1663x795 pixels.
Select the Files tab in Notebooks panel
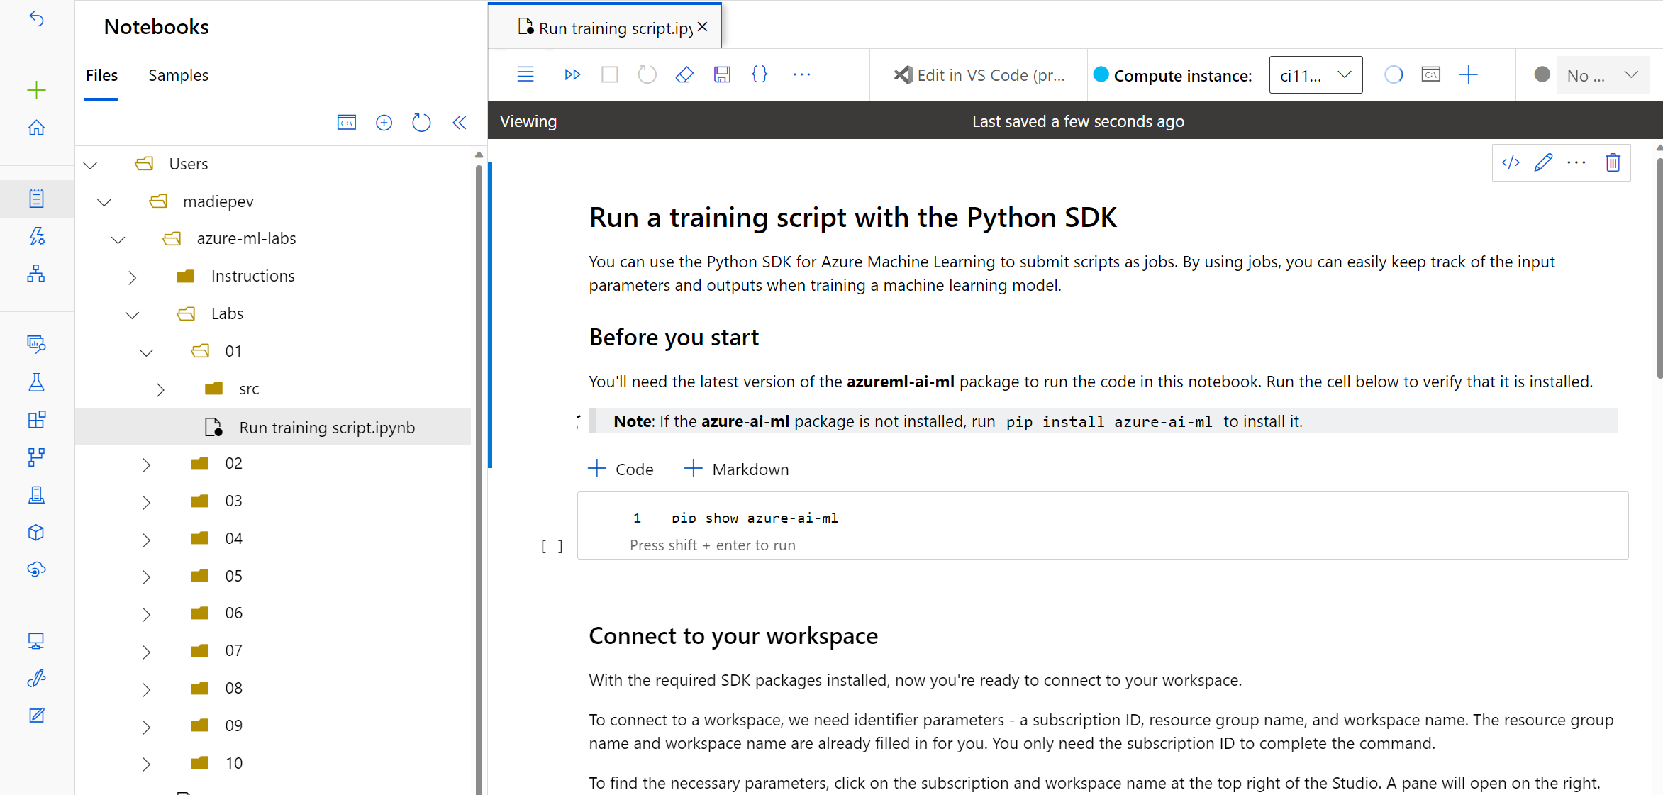point(101,75)
